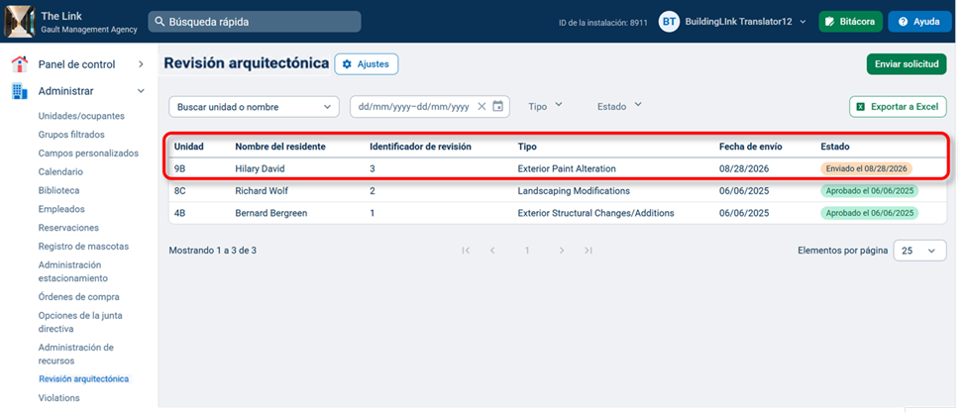Change Elementos por página dropdown value
Image resolution: width=966 pixels, height=413 pixels.
tap(919, 251)
